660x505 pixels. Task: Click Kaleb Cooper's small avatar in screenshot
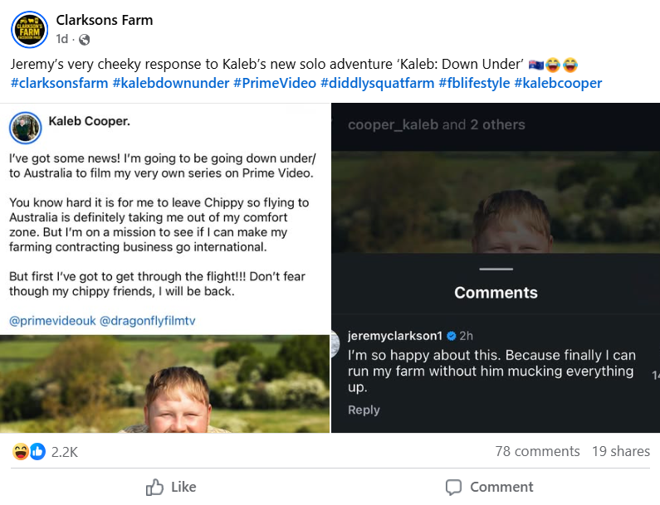26,128
